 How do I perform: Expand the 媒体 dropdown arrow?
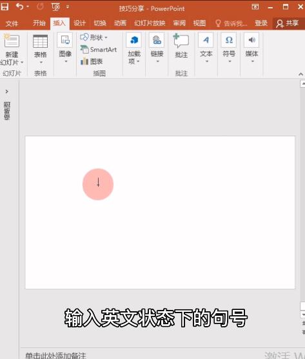(253, 61)
